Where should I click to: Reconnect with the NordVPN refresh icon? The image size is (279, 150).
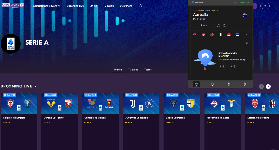225,25
